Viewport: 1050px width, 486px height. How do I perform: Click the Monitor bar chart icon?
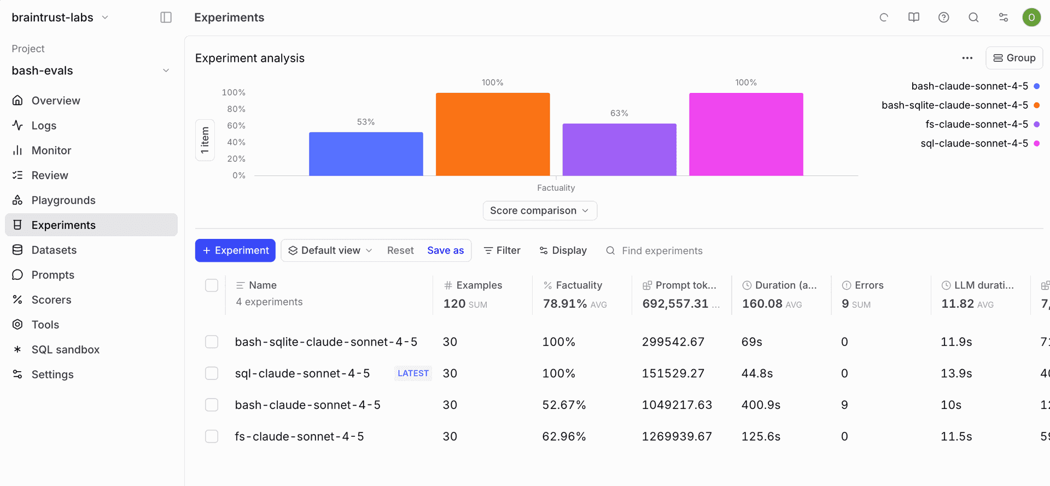tap(17, 150)
